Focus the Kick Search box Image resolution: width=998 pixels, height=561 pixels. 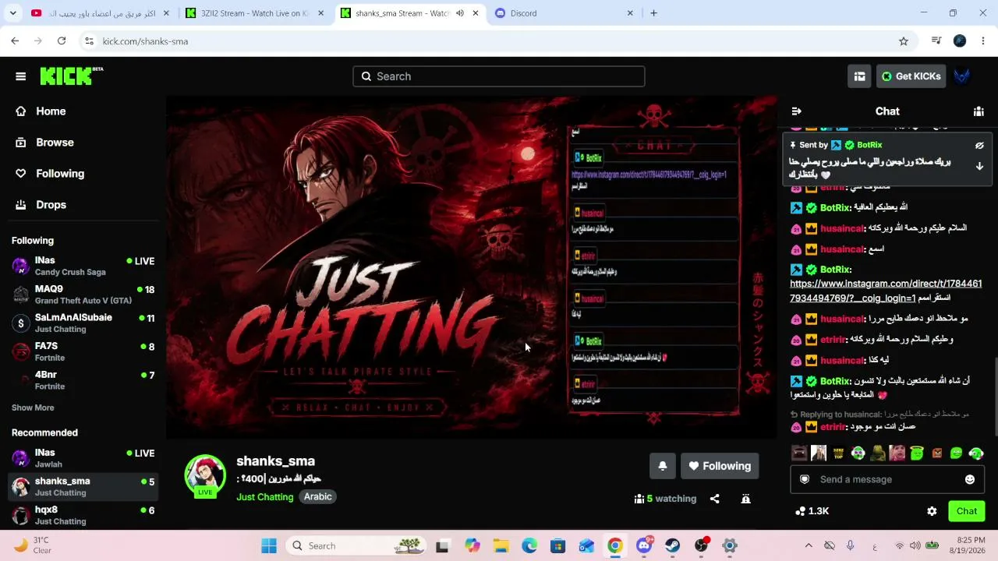click(x=499, y=76)
